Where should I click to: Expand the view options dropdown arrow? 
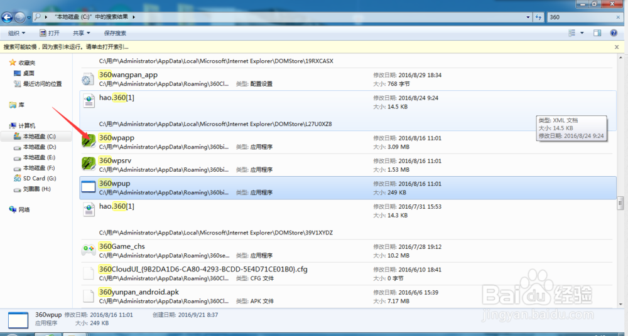(582, 33)
